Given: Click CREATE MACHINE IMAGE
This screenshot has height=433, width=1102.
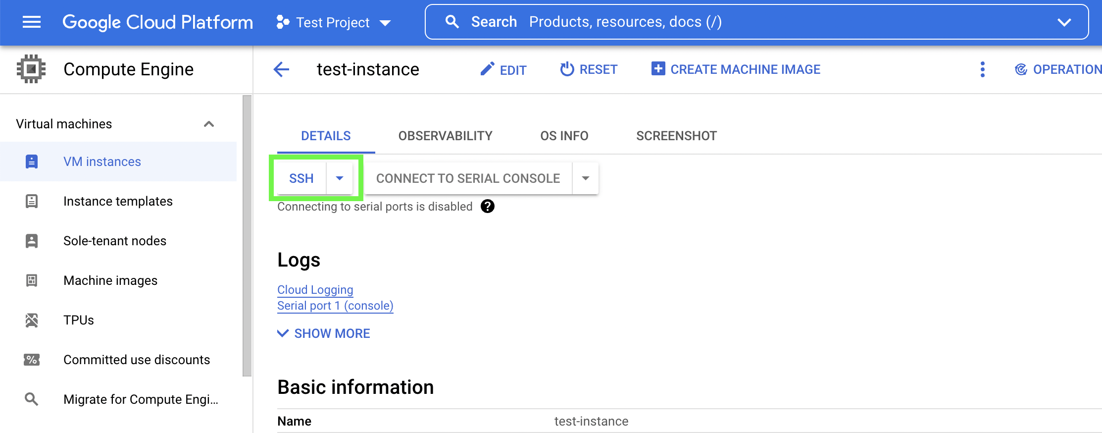Looking at the screenshot, I should point(736,69).
